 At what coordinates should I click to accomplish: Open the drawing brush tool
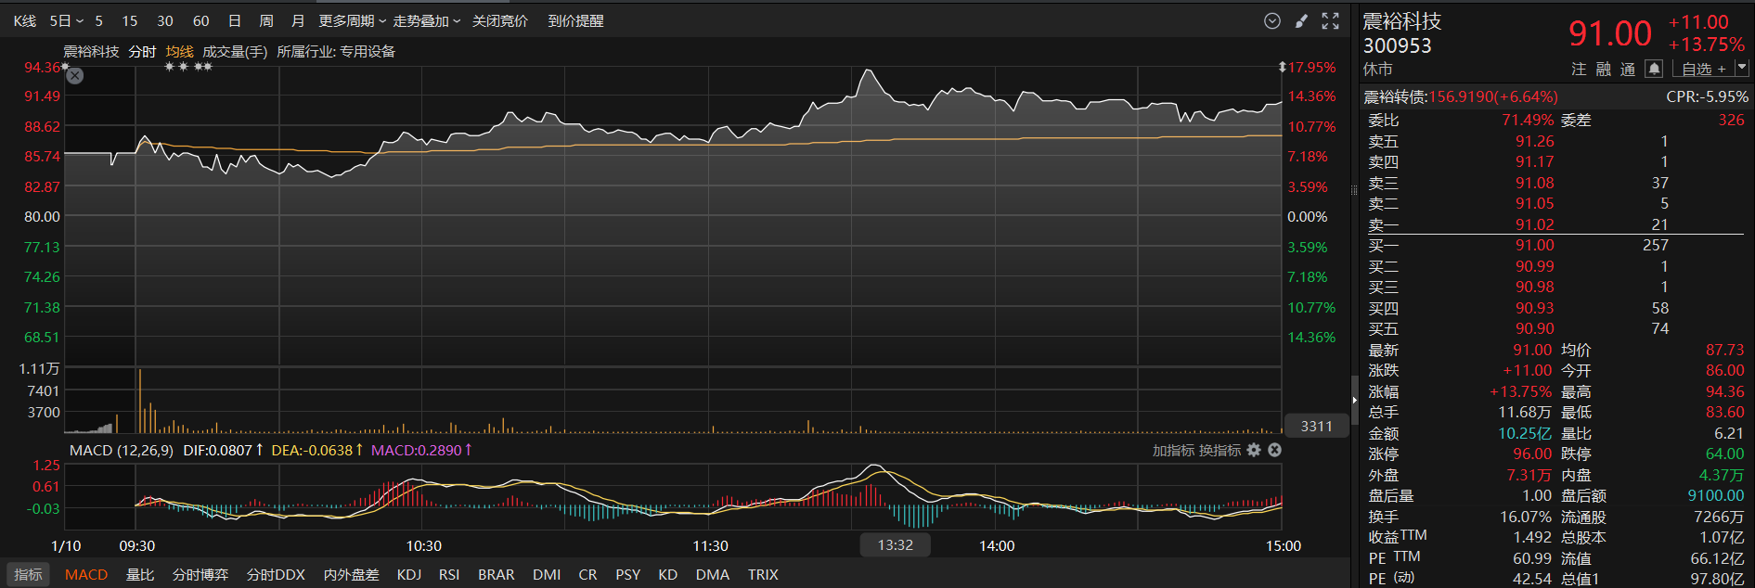1301,20
